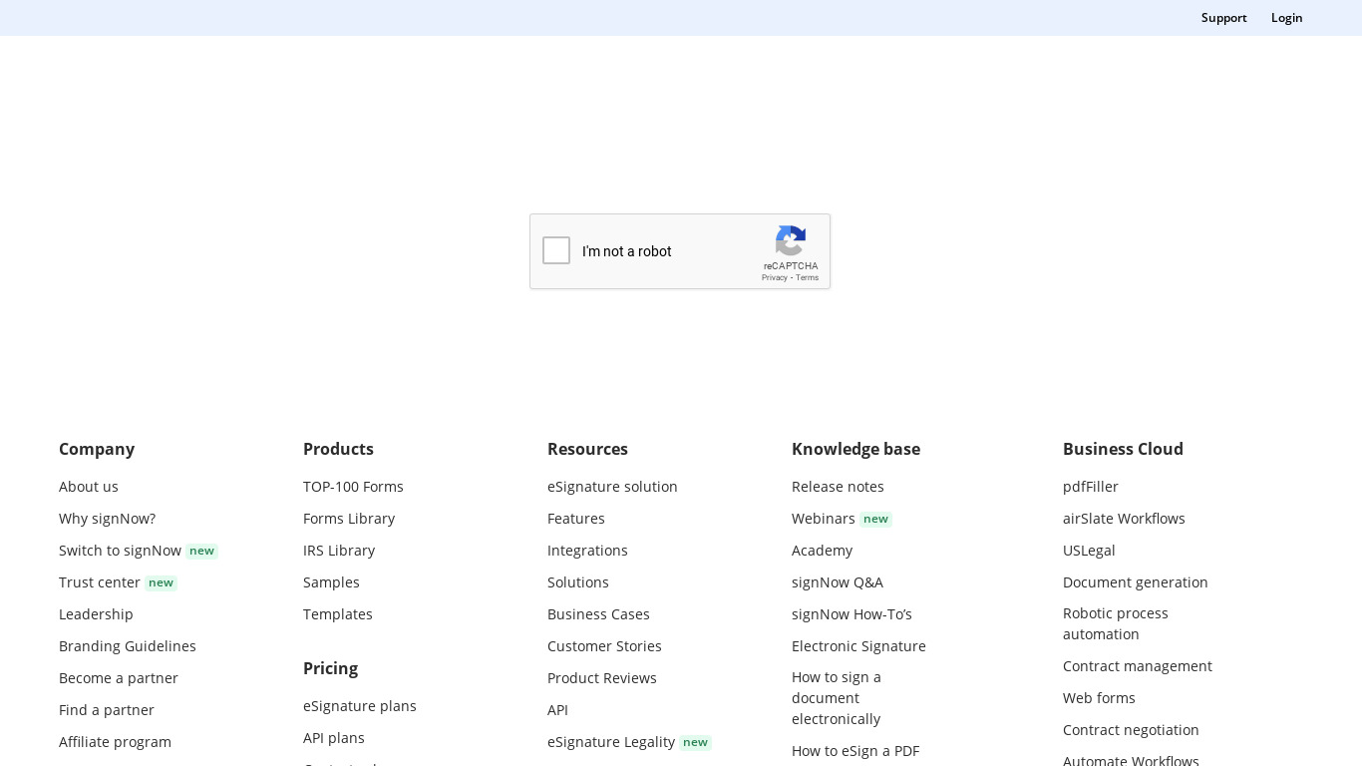This screenshot has height=766, width=1362.
Task: Open Release notes link
Action: 838,487
